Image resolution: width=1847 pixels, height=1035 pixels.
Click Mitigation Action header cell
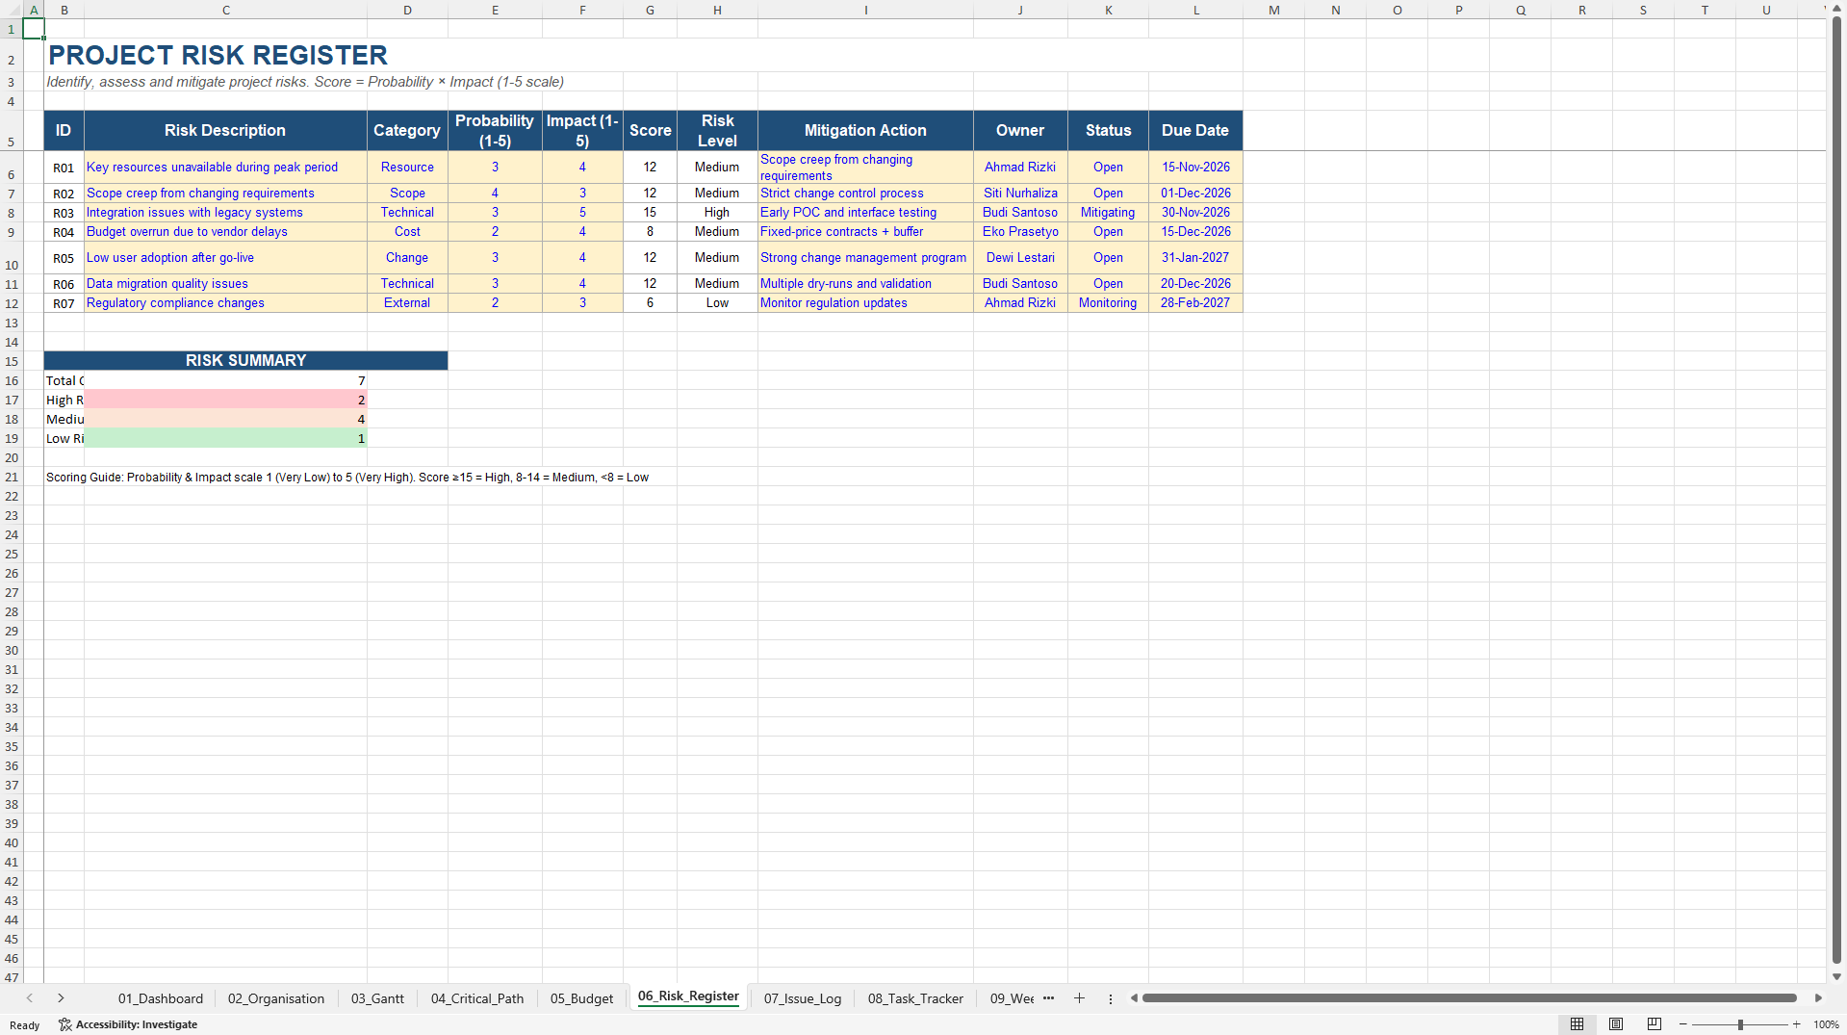click(865, 131)
